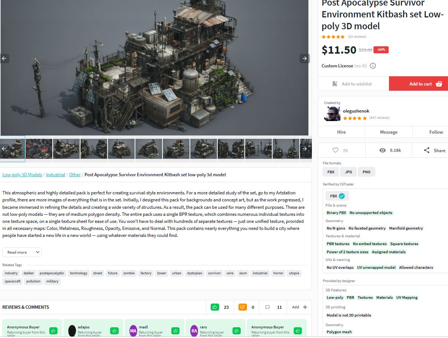This screenshot has width=448, height=338.
Task: Open olegushenok seller name link
Action: pos(356,111)
